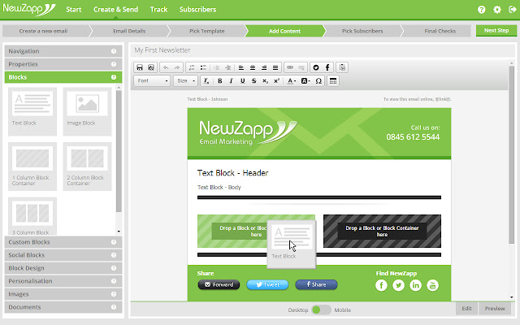Screen dimensions: 520x325
Task: Insert a special character (Omega)
Action: click(318, 81)
